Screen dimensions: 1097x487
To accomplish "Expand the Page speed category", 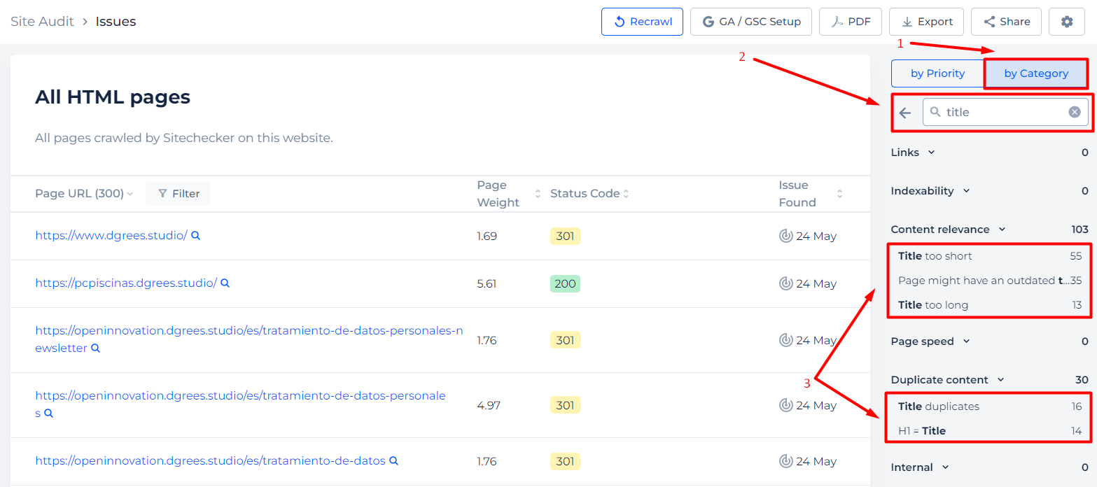I will click(930, 341).
